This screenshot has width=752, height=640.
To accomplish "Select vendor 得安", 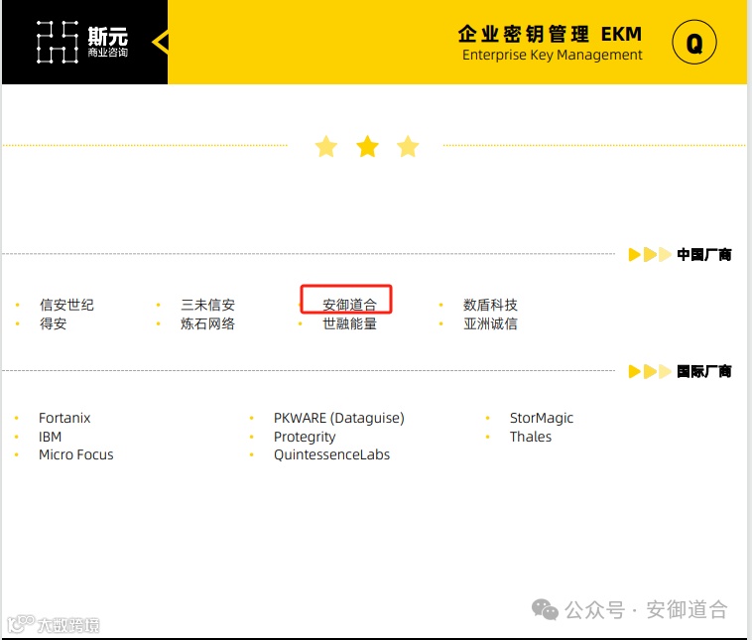I will click(54, 323).
